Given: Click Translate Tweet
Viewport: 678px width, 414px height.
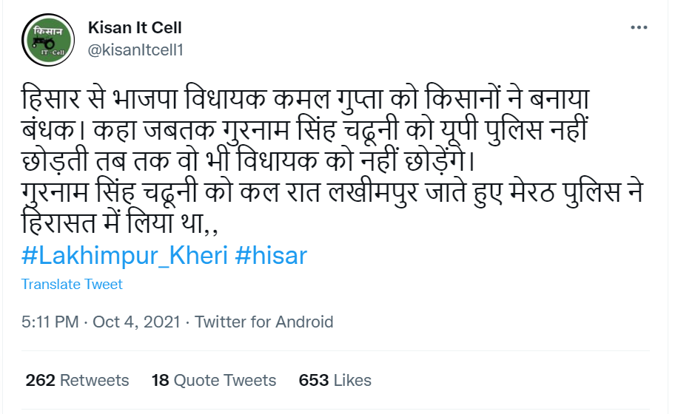Looking at the screenshot, I should click(x=72, y=284).
